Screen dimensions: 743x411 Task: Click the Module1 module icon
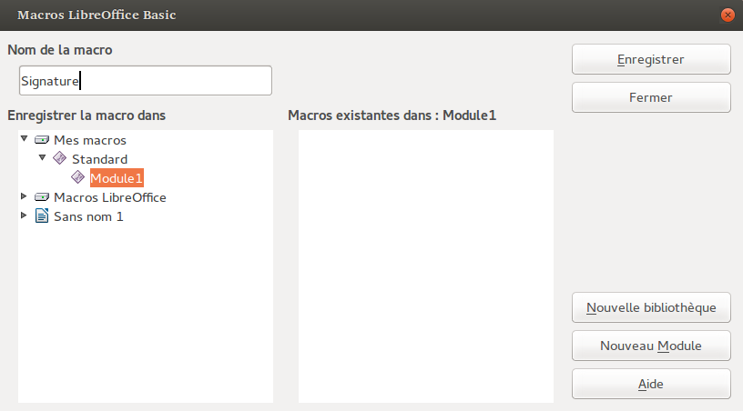pos(77,177)
